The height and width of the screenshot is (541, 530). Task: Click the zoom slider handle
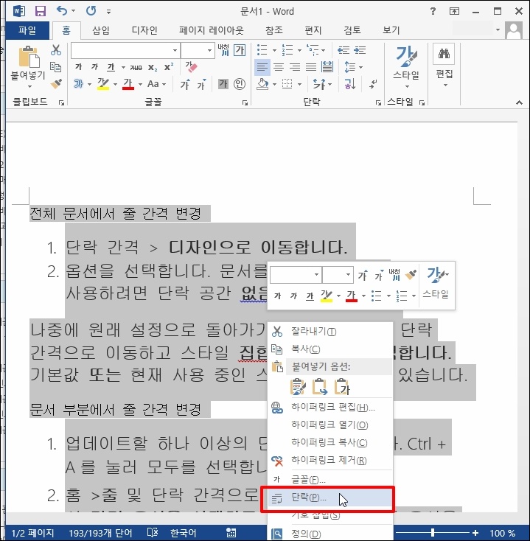[x=433, y=533]
